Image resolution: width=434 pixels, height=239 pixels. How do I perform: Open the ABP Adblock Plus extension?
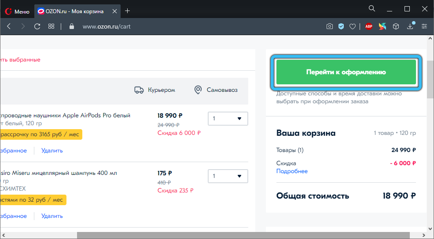point(369,26)
